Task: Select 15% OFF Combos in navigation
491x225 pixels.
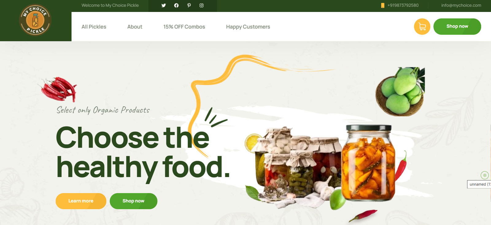Action: click(x=184, y=27)
